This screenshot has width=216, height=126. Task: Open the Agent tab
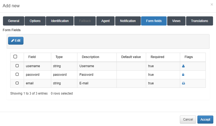[x=105, y=21]
